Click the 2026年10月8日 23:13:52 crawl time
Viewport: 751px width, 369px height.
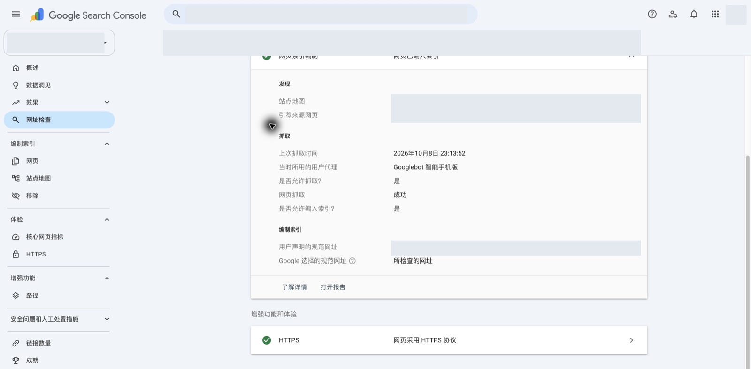tap(429, 153)
